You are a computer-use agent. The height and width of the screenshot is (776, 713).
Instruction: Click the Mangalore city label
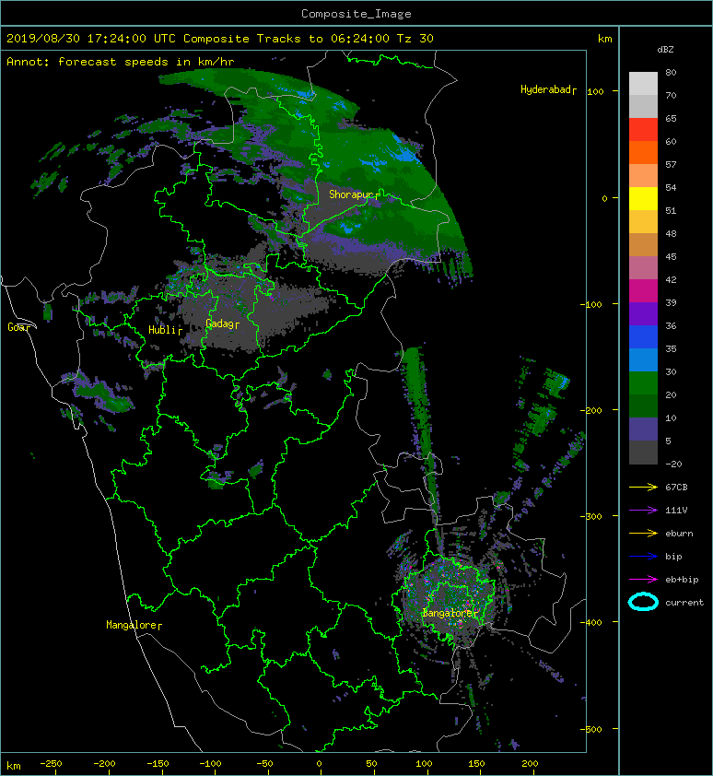(x=131, y=625)
